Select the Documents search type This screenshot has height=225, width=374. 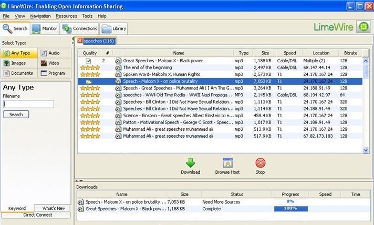pyautogui.click(x=19, y=73)
